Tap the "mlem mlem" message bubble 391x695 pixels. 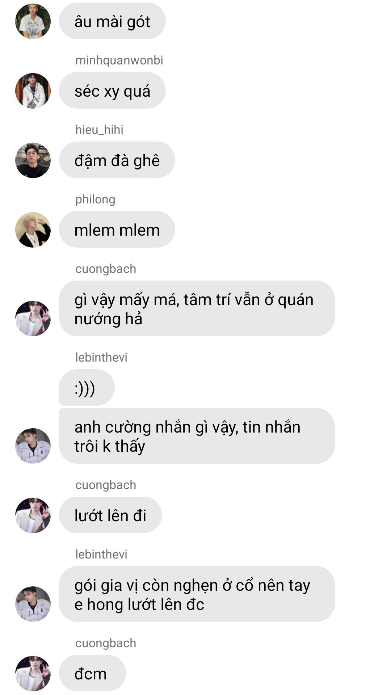[117, 229]
